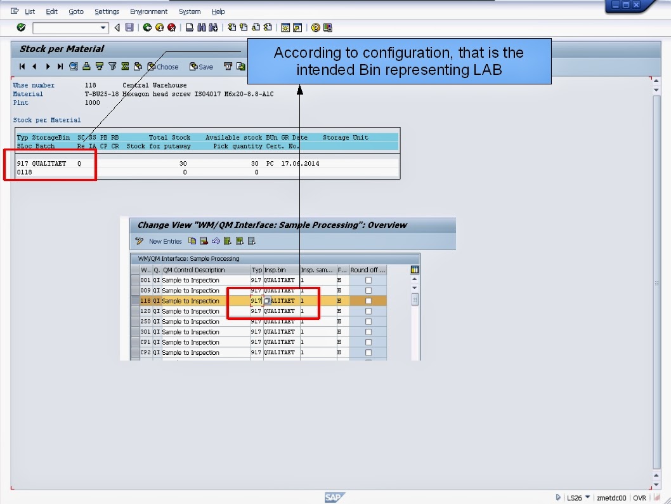Click the green Enter checkmark icon

click(x=21, y=27)
